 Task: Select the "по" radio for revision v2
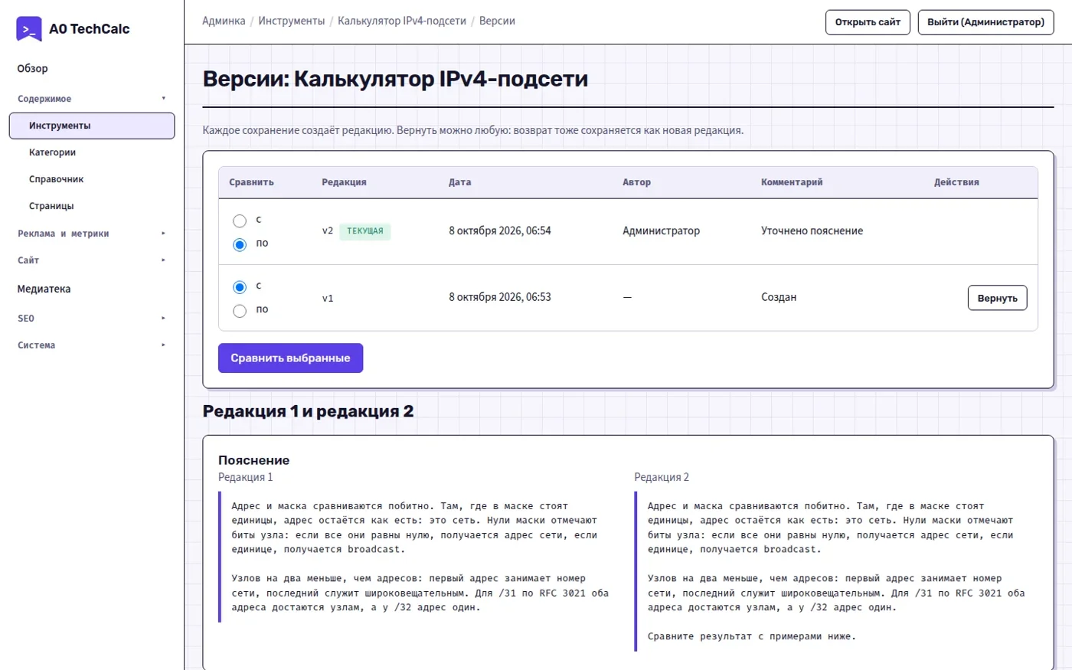tap(240, 245)
